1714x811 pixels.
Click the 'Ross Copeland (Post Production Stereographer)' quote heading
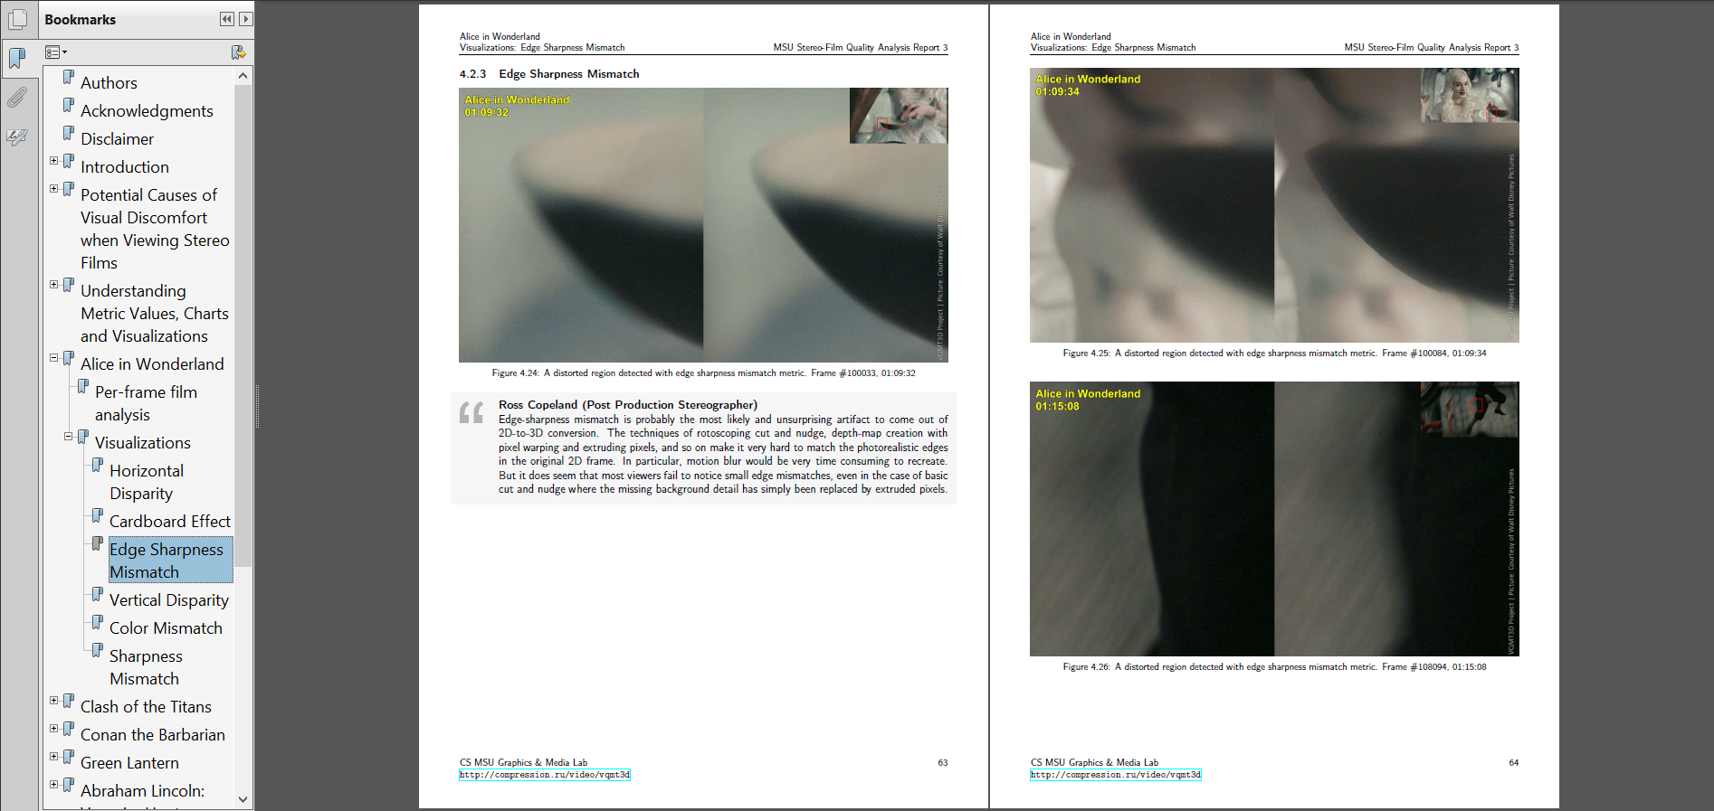(628, 405)
